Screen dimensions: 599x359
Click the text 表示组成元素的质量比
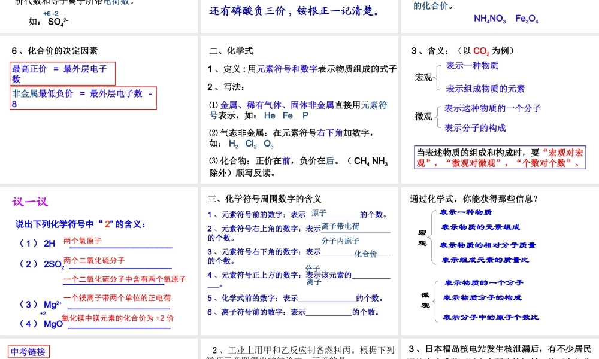(485, 260)
